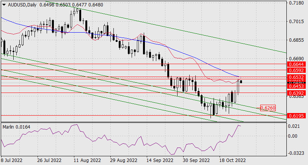Click the triangle arrow before AUDUSD,Daily
This screenshot has height=165, width=308.
3,4
